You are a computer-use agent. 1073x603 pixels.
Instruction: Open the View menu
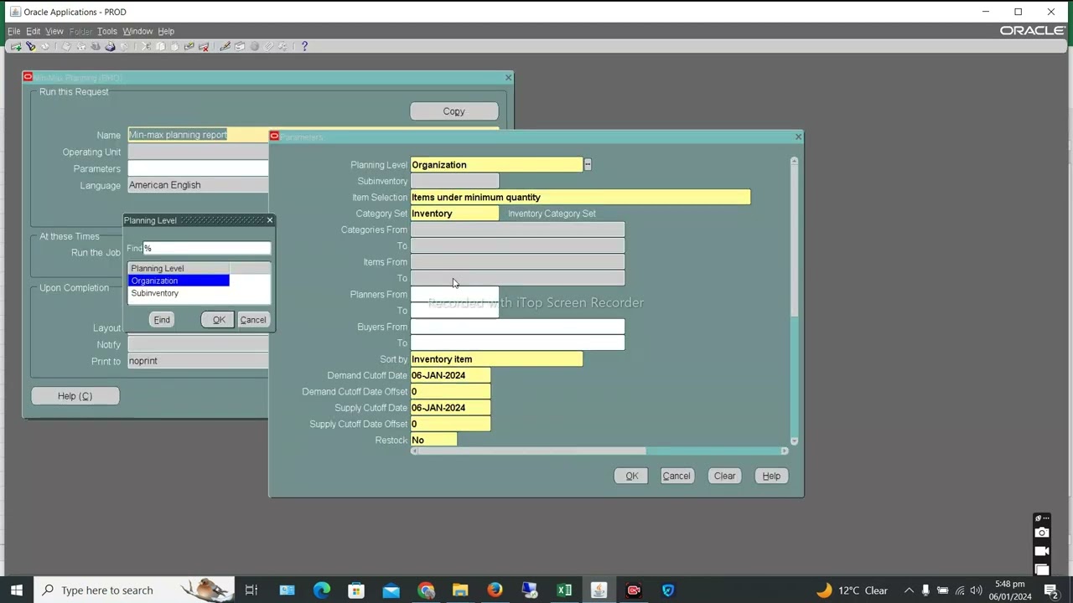tap(54, 31)
